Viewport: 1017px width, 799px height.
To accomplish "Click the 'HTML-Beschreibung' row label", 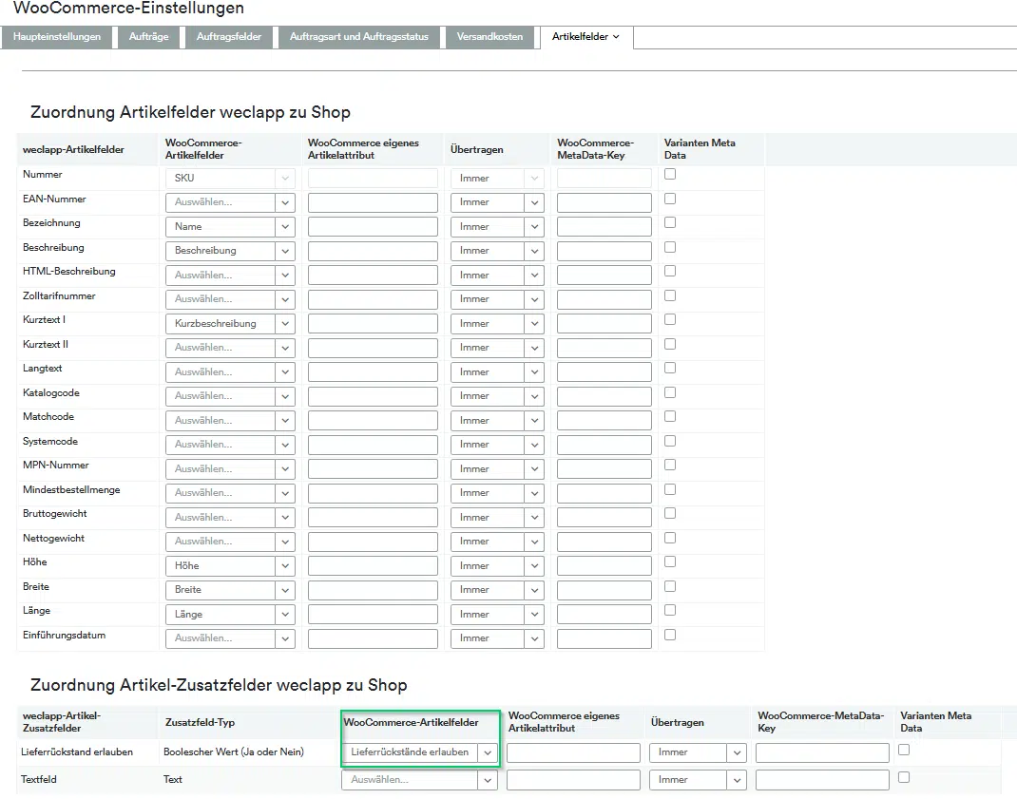I will (68, 271).
